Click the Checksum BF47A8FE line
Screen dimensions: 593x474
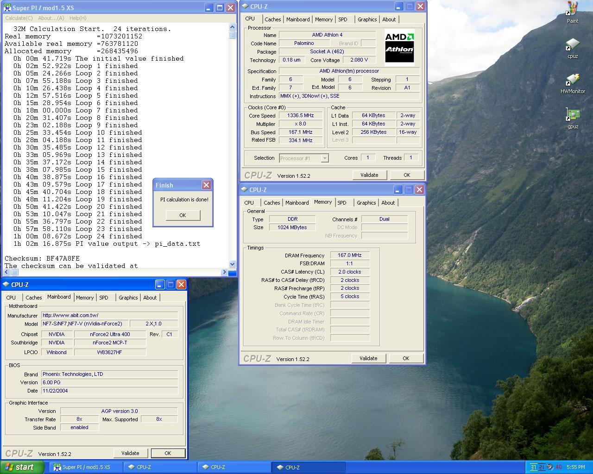[x=42, y=258]
